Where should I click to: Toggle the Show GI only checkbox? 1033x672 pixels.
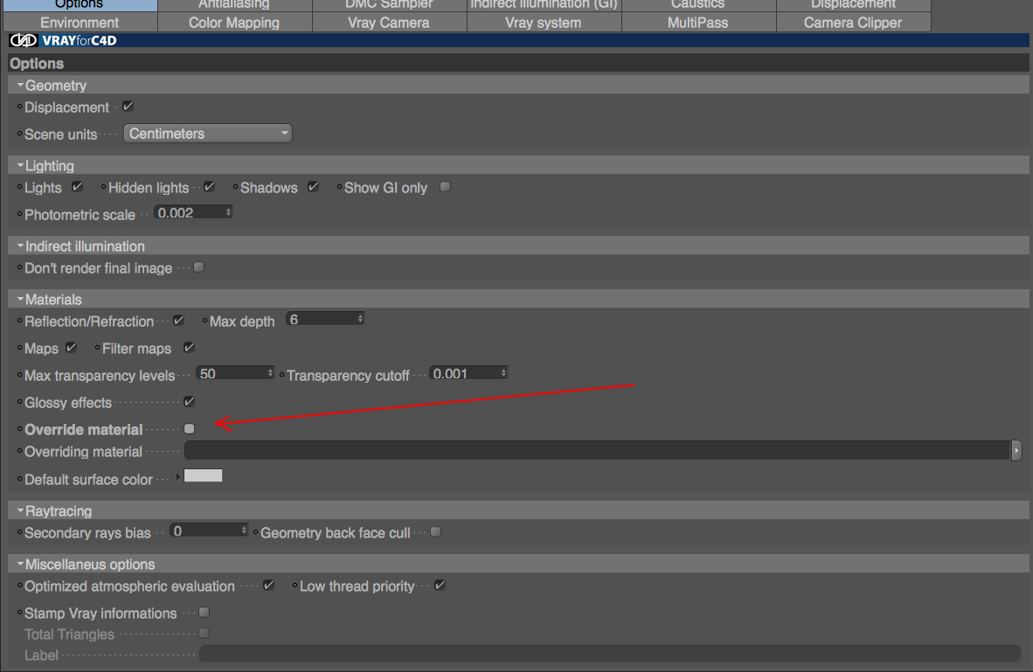tap(446, 187)
